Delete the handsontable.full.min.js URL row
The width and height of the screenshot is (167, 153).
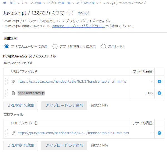coord(159,82)
